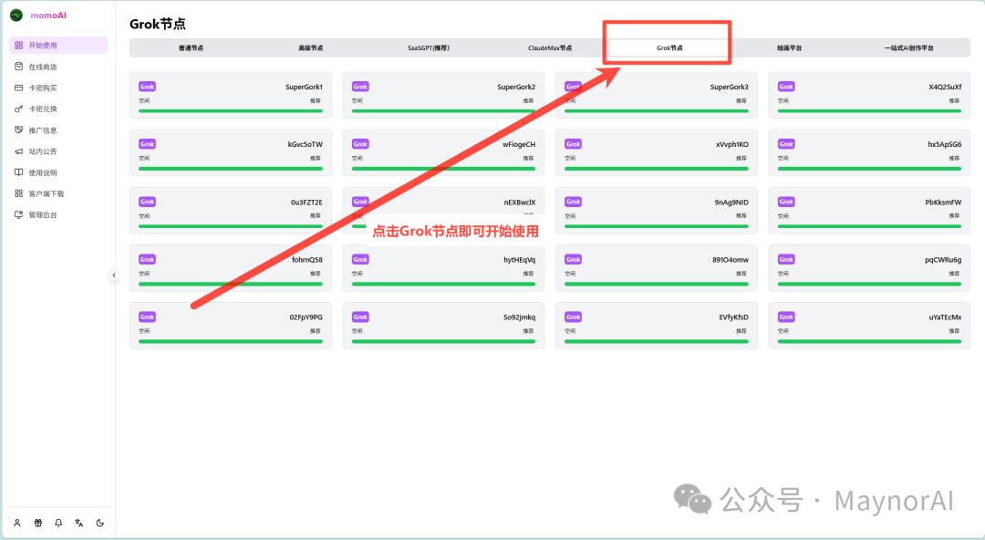This screenshot has width=985, height=540.
Task: Click the gift icon at sidebar bottom
Action: click(38, 523)
